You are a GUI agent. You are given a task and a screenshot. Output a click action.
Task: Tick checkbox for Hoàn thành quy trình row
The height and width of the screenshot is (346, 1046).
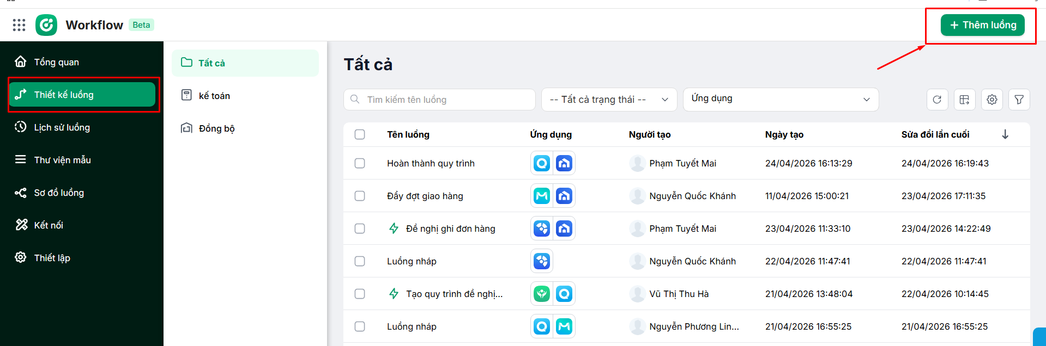(x=360, y=163)
